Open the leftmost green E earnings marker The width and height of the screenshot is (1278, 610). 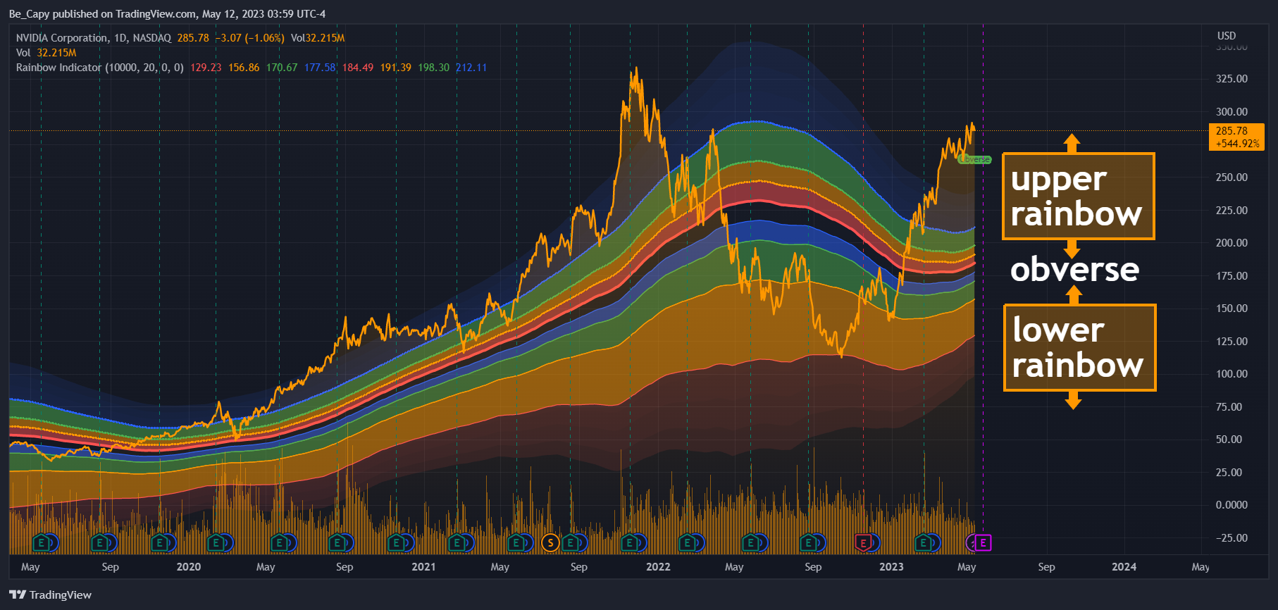tap(42, 543)
